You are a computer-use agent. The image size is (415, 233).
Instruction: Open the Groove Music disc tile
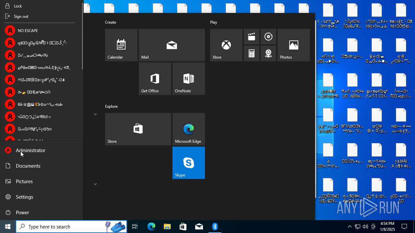[x=268, y=37]
